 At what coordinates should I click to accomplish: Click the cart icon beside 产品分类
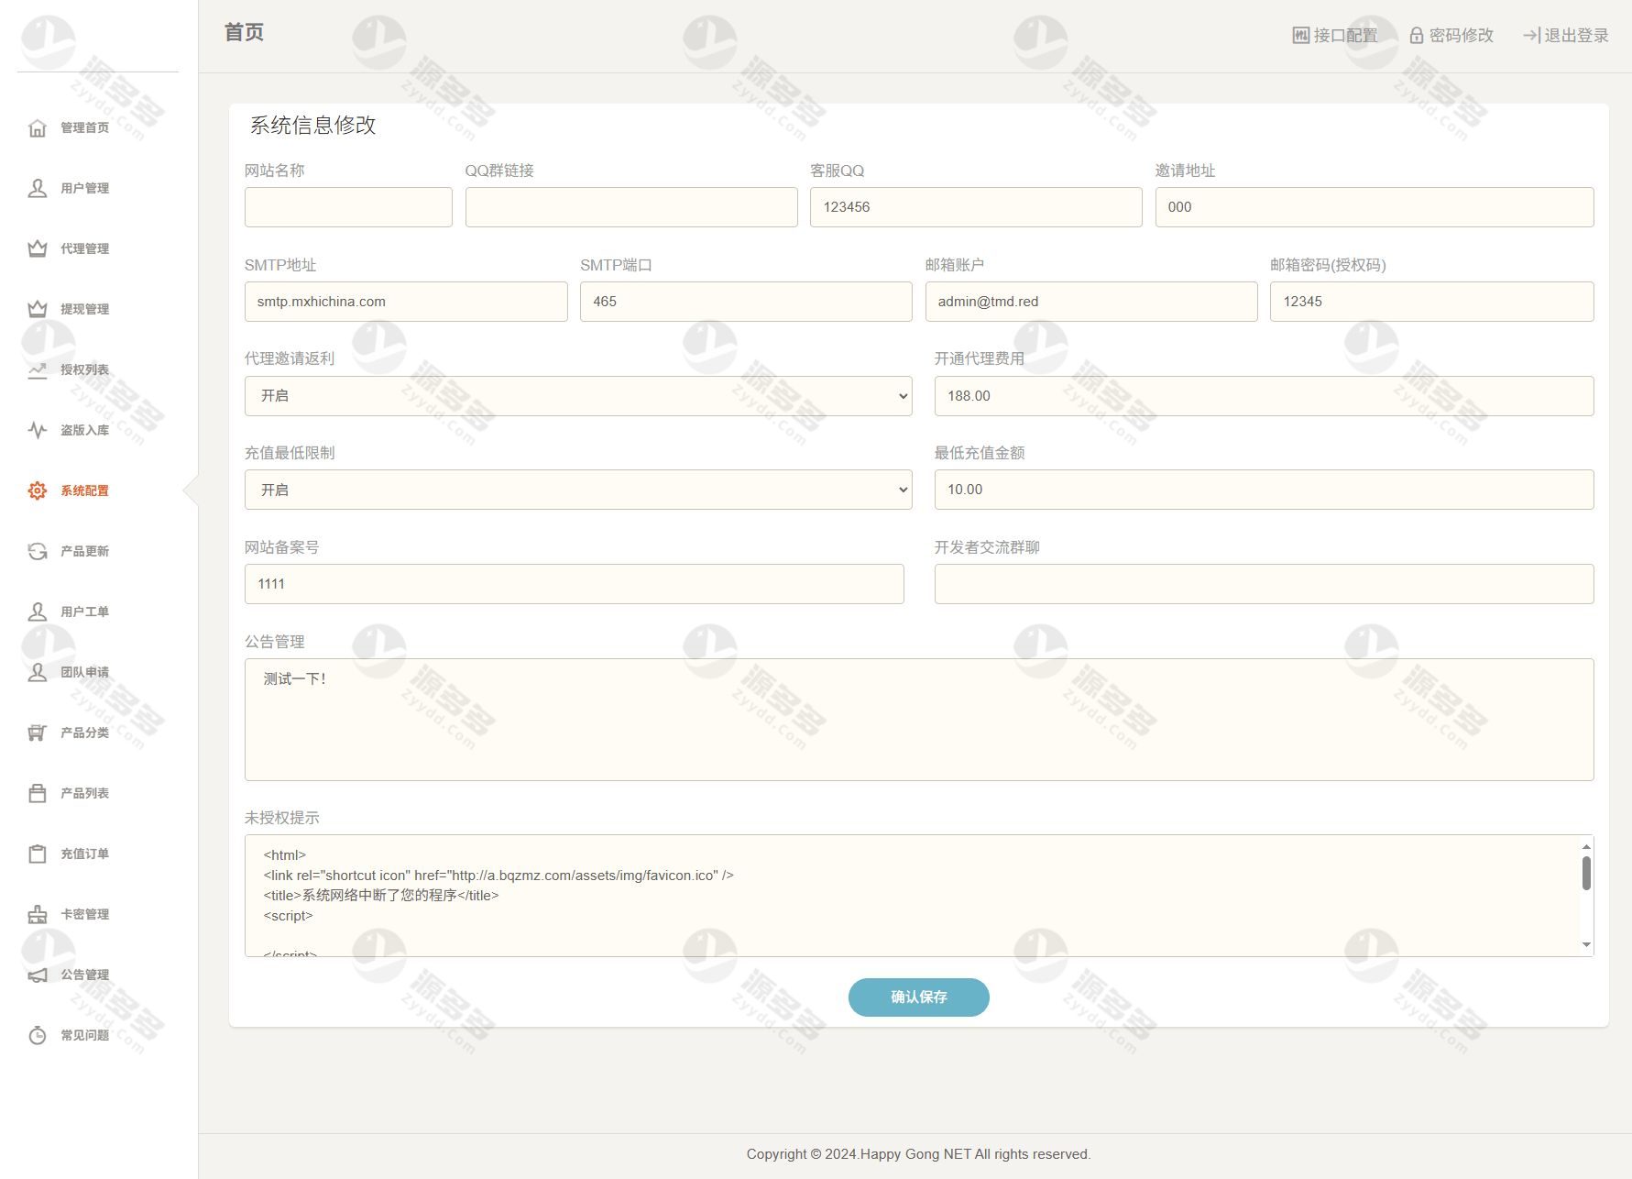(x=37, y=733)
